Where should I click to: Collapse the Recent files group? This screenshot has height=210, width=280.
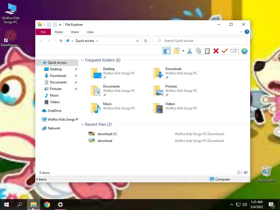coord(82,124)
